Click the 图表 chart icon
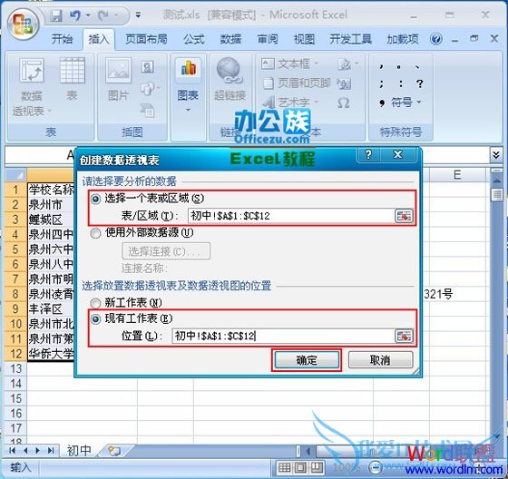 pos(189,69)
